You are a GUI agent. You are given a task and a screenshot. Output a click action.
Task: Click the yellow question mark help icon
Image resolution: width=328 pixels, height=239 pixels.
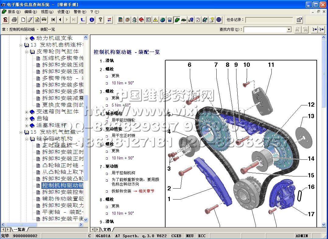100,20
